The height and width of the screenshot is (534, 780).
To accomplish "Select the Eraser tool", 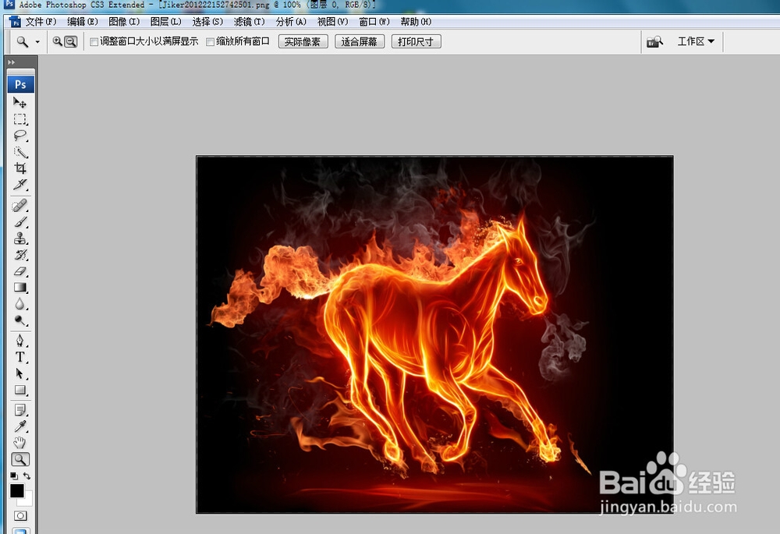I will point(20,271).
